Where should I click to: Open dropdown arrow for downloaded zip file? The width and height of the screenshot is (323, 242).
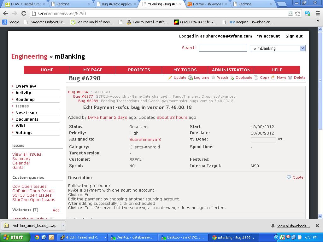63,225
